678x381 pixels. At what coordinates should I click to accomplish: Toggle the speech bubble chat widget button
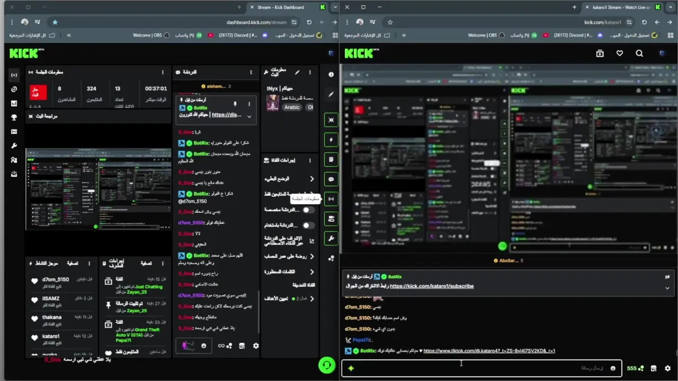click(x=331, y=179)
